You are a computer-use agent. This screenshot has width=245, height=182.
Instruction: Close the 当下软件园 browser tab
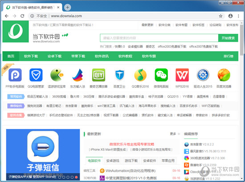[x=58, y=7]
